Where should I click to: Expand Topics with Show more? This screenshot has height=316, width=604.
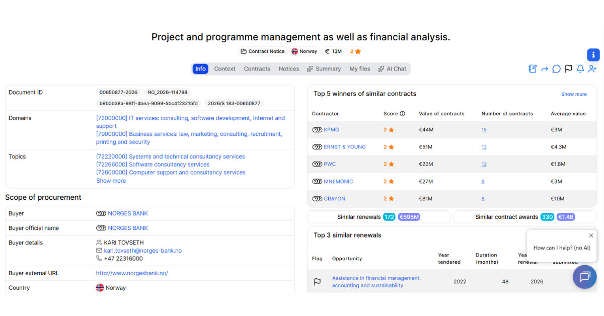pyautogui.click(x=111, y=181)
